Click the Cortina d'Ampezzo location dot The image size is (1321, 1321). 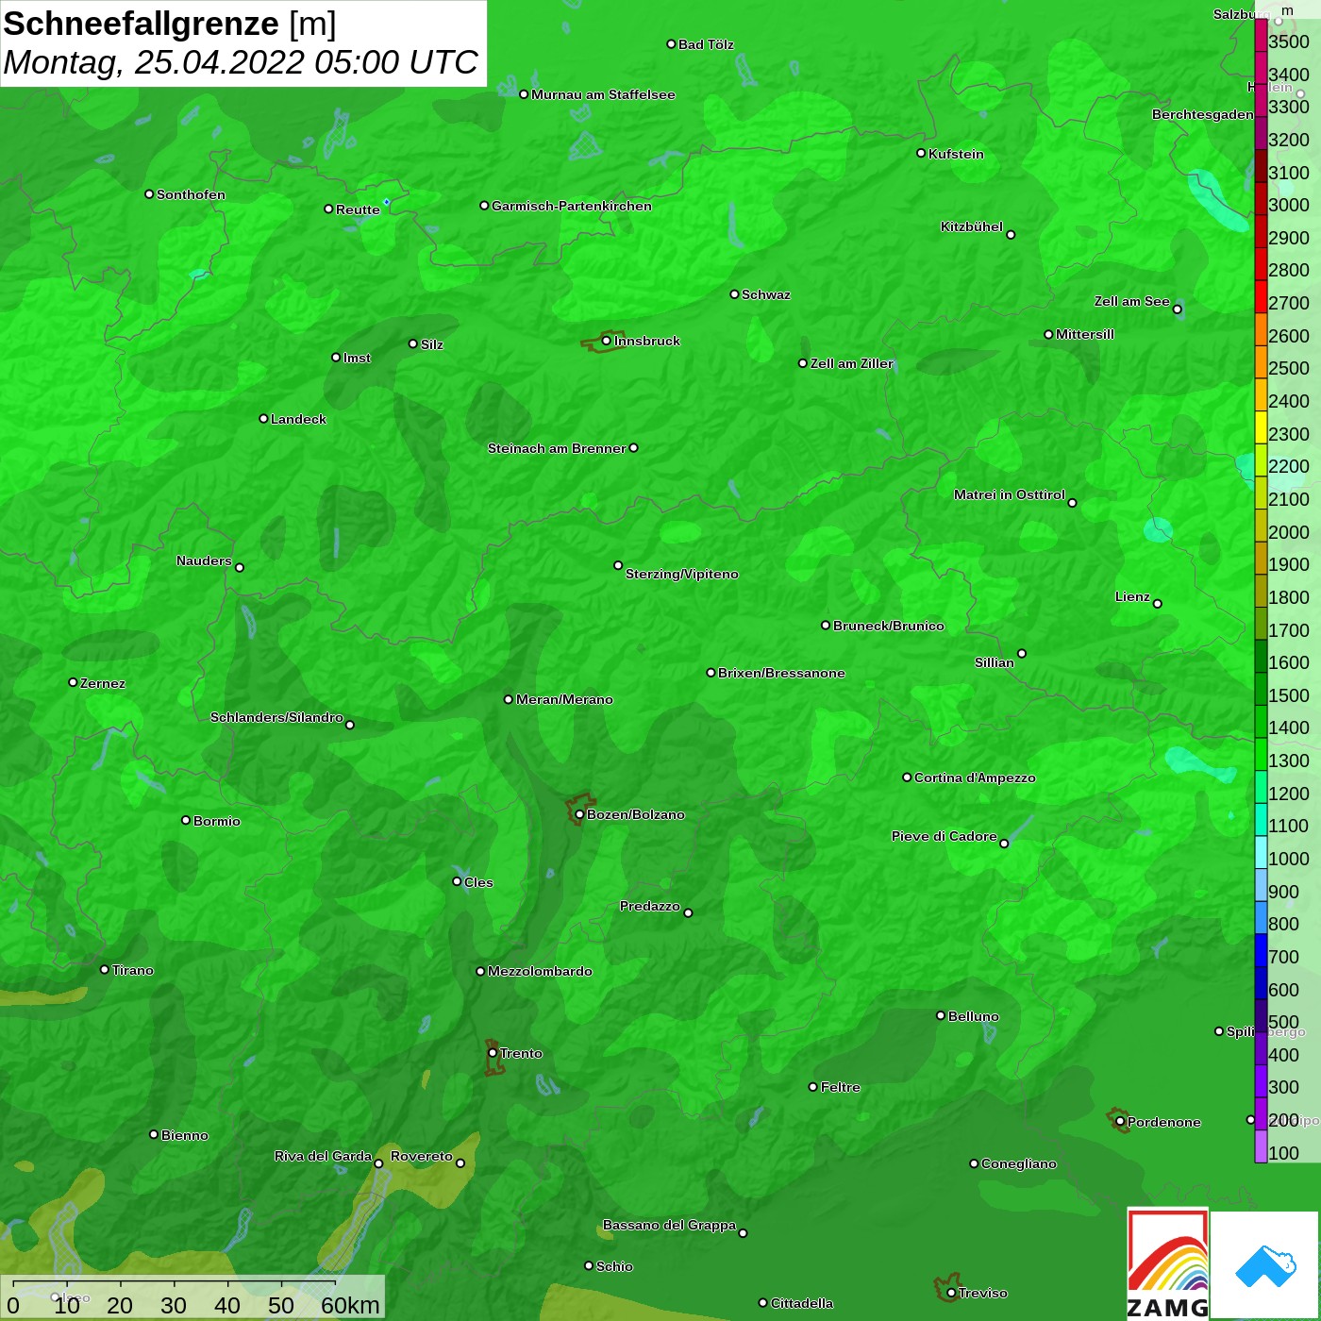tap(907, 778)
